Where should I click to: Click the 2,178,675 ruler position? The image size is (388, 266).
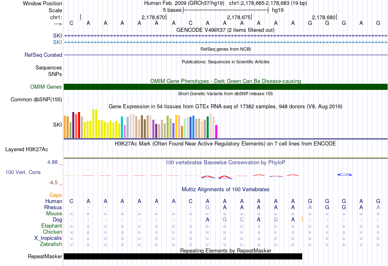(239, 17)
